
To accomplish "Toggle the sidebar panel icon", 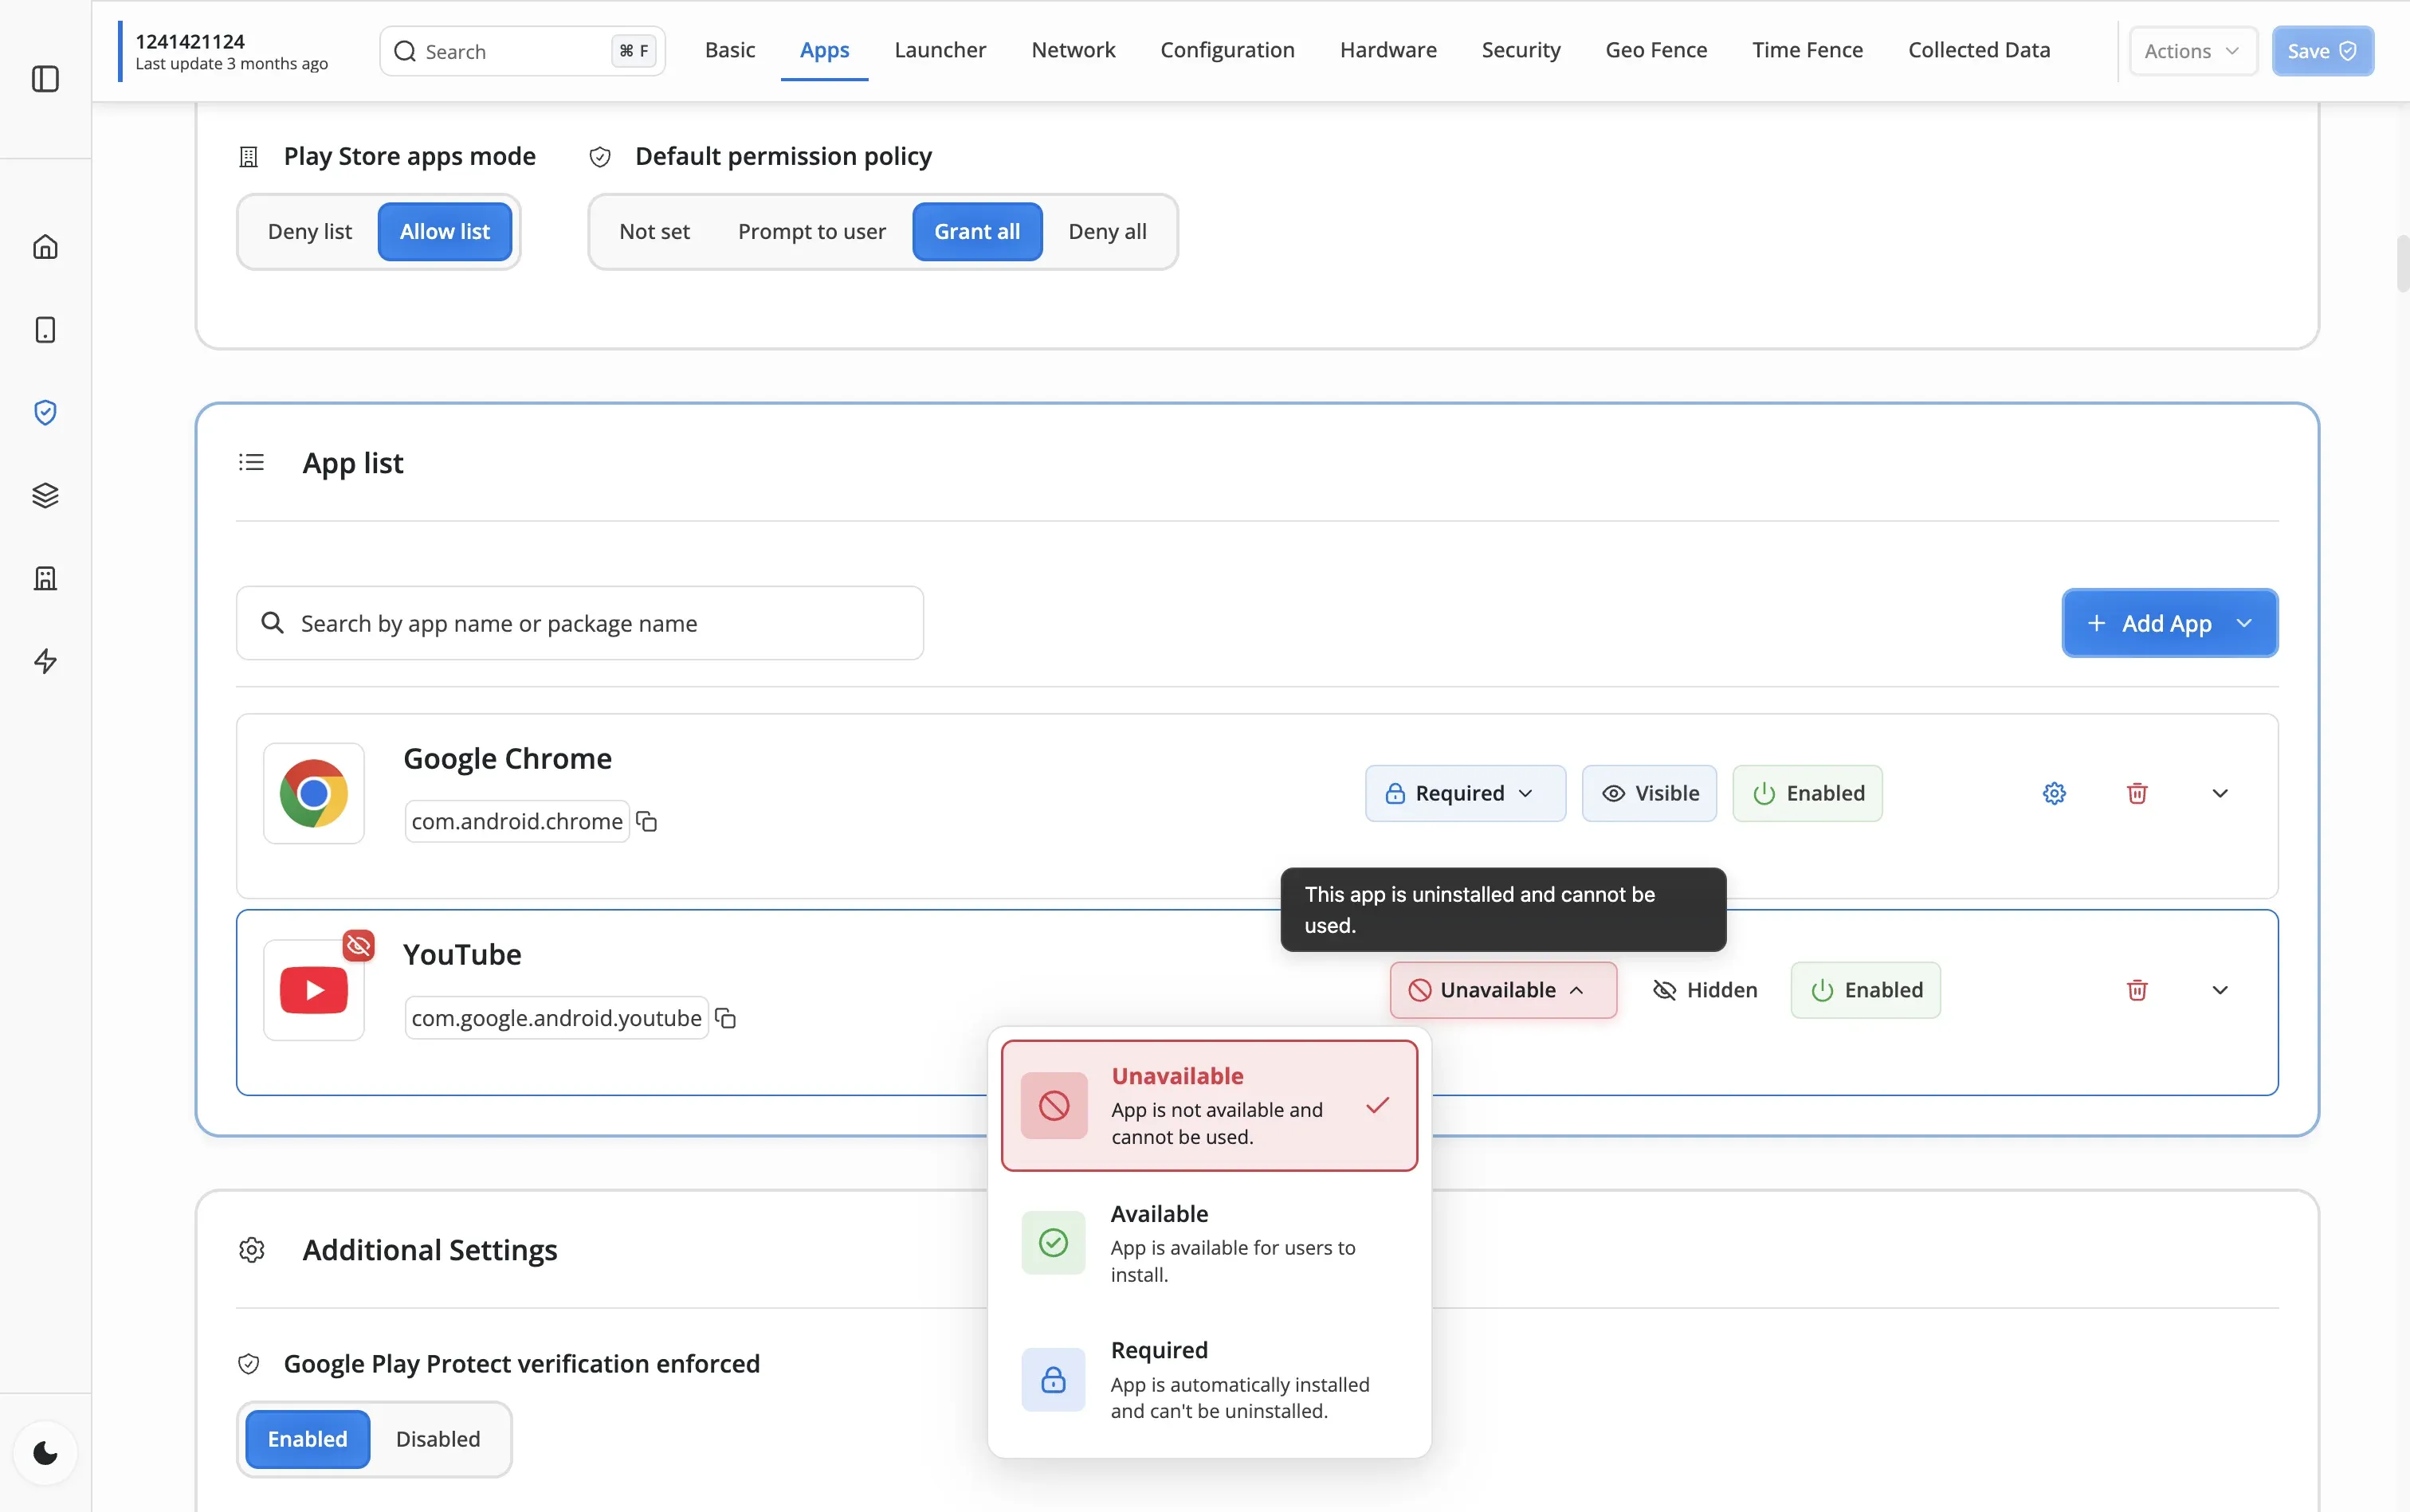I will point(45,79).
